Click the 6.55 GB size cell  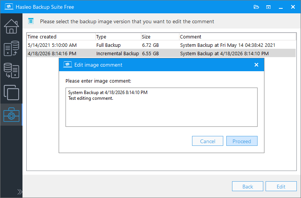click(x=150, y=54)
